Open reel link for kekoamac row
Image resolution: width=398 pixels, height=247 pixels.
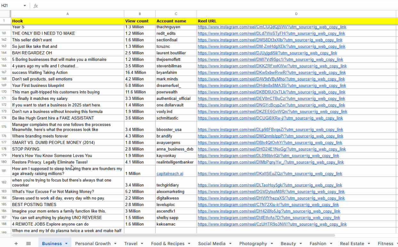click(272, 224)
